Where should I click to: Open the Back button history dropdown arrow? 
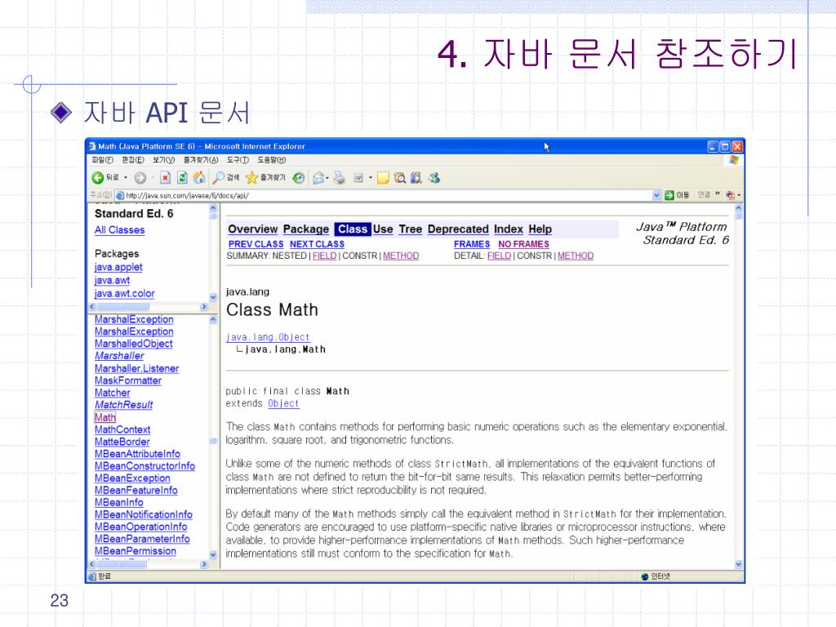click(125, 177)
